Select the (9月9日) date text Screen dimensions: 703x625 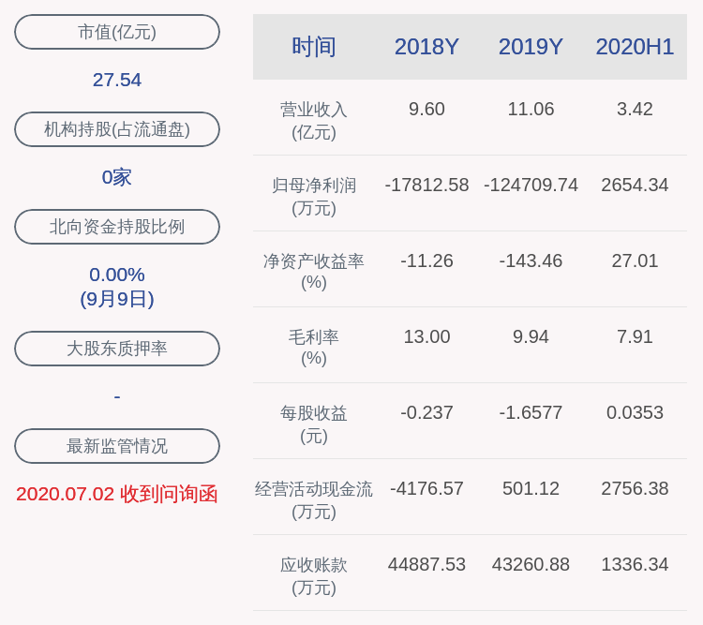click(x=117, y=299)
